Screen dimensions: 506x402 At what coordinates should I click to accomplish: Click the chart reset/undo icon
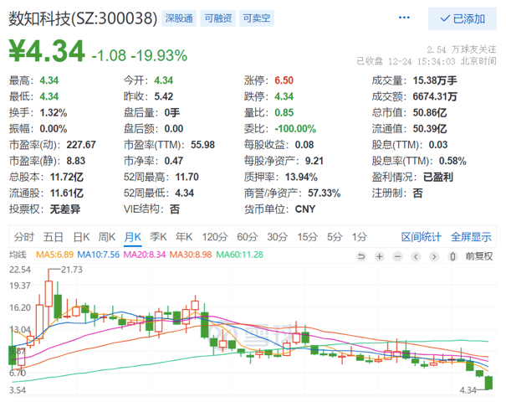[360, 255]
